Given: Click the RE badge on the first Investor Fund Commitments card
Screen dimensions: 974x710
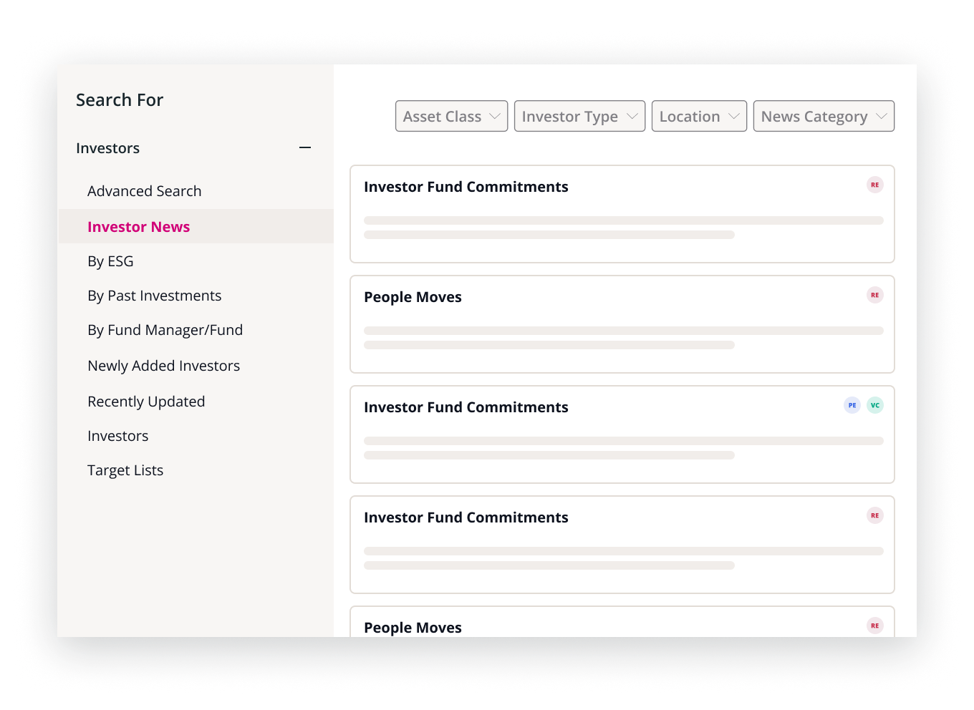Looking at the screenshot, I should click(874, 185).
